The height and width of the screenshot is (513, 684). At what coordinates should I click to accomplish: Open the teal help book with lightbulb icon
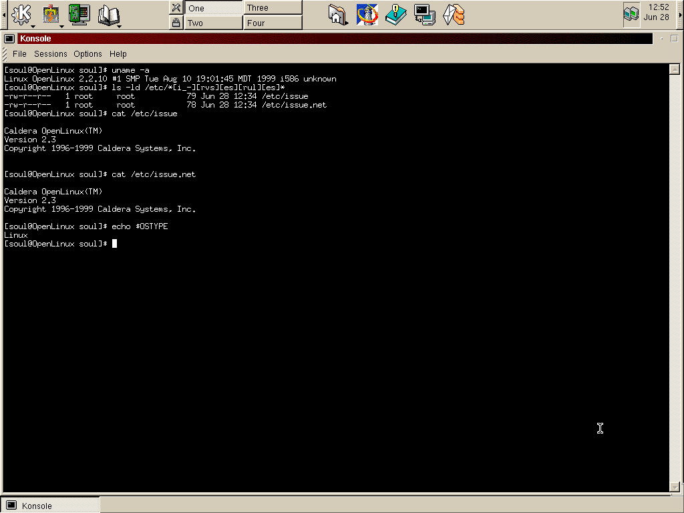pyautogui.click(x=395, y=15)
